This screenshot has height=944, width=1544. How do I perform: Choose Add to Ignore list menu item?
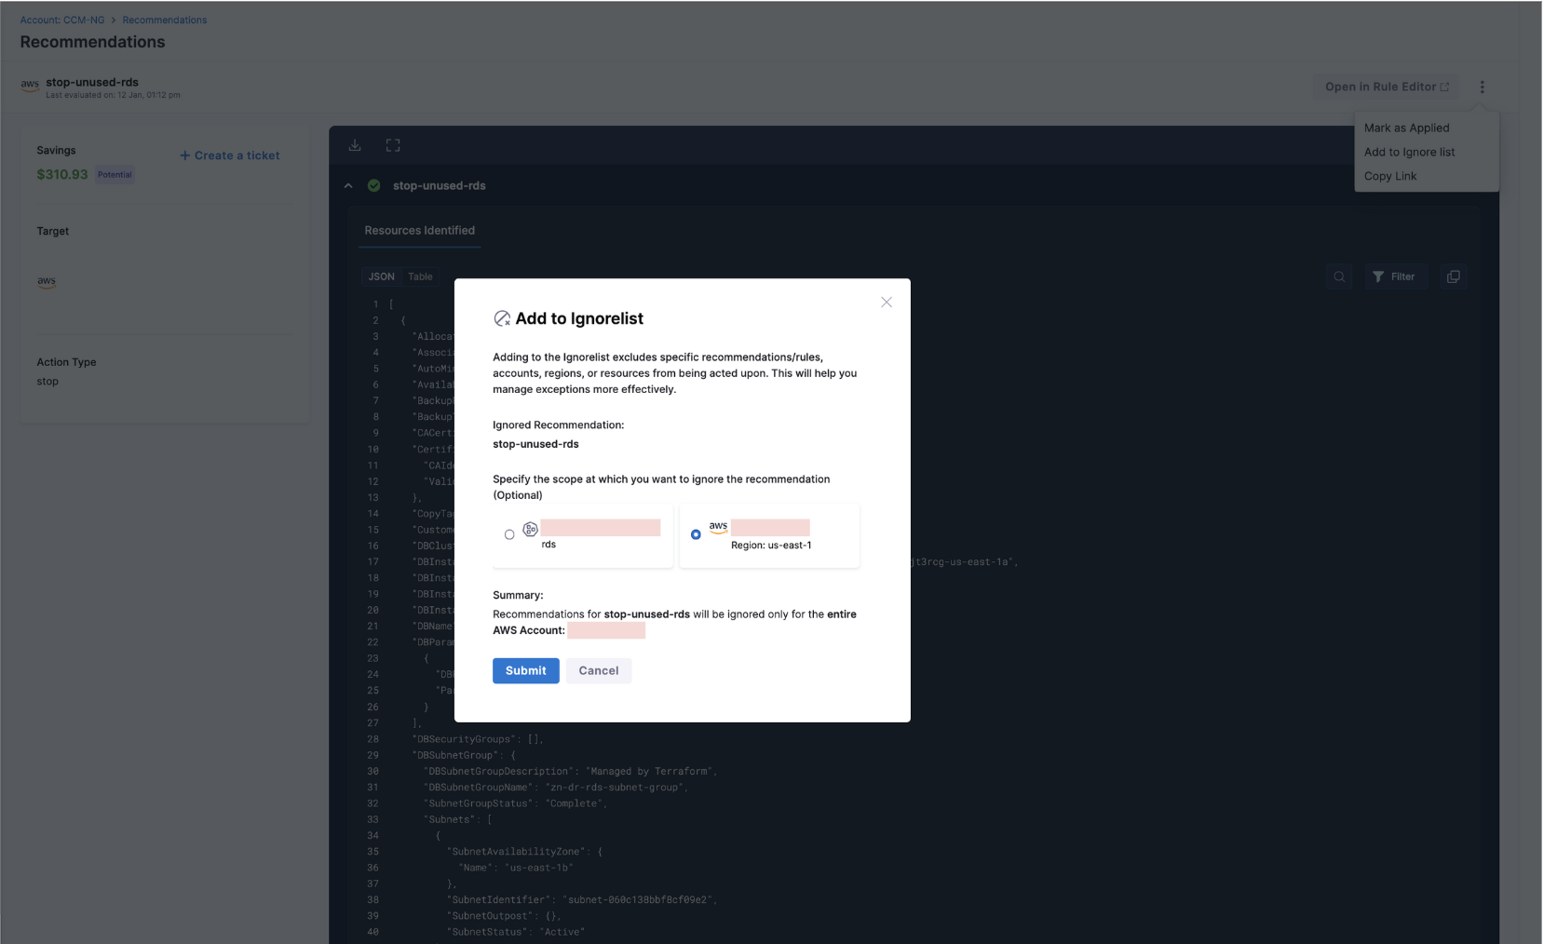(x=1409, y=153)
